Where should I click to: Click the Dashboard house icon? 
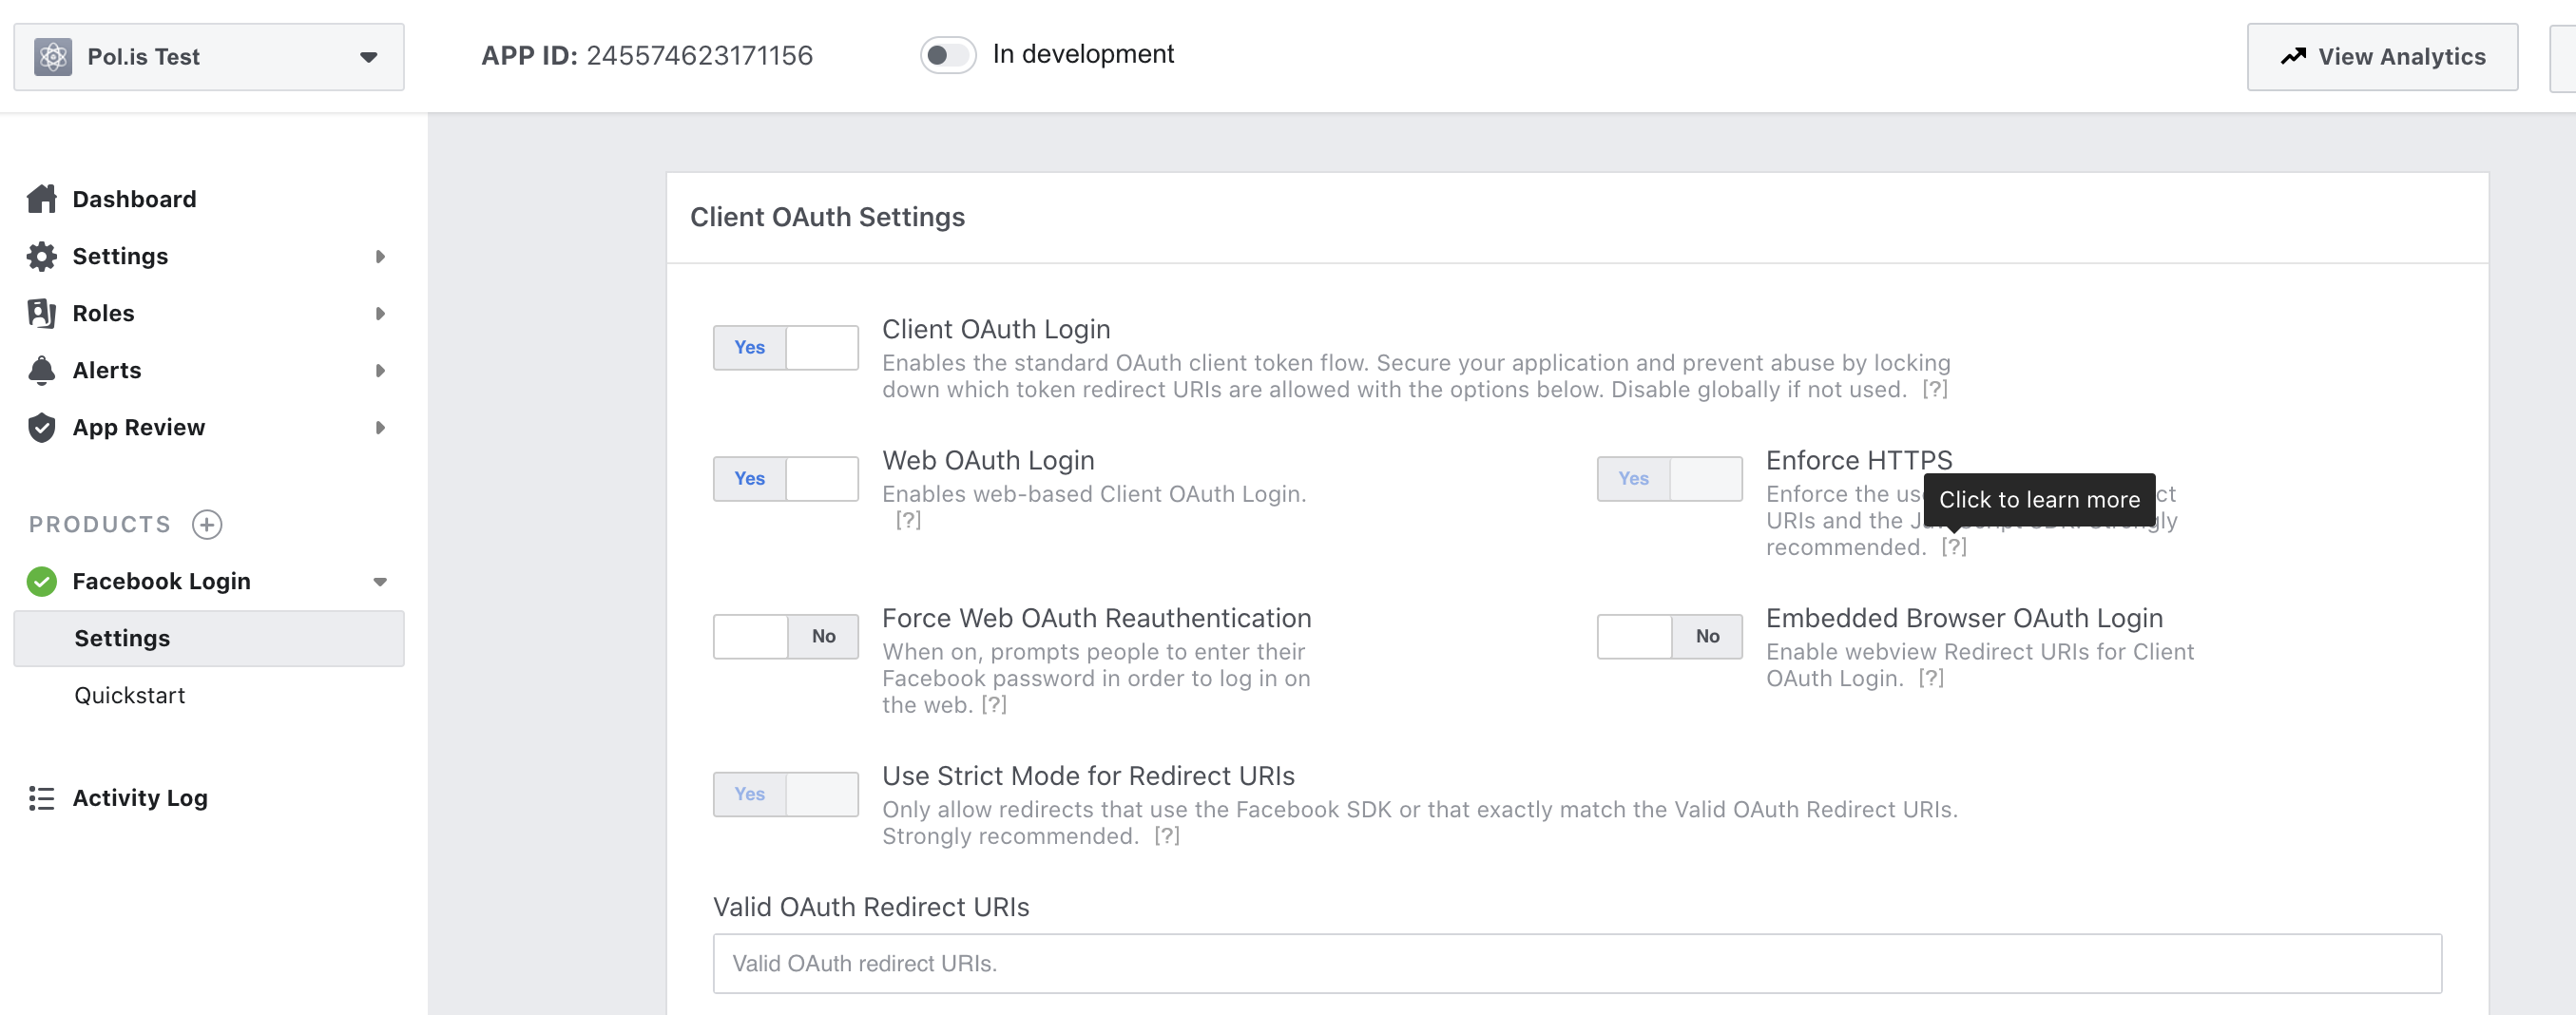[x=41, y=199]
